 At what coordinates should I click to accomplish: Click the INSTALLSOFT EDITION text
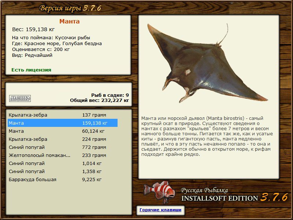pos(219,198)
